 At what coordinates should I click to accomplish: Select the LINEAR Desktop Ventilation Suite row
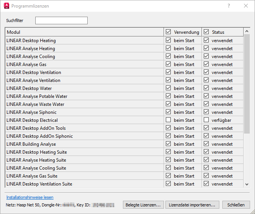tap(124, 184)
